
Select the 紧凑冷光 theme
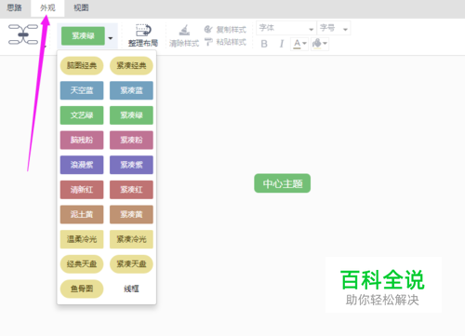pos(131,239)
